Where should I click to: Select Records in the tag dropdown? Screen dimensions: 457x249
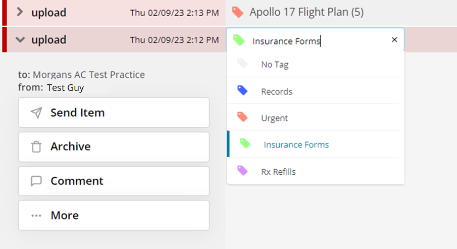pyautogui.click(x=277, y=92)
